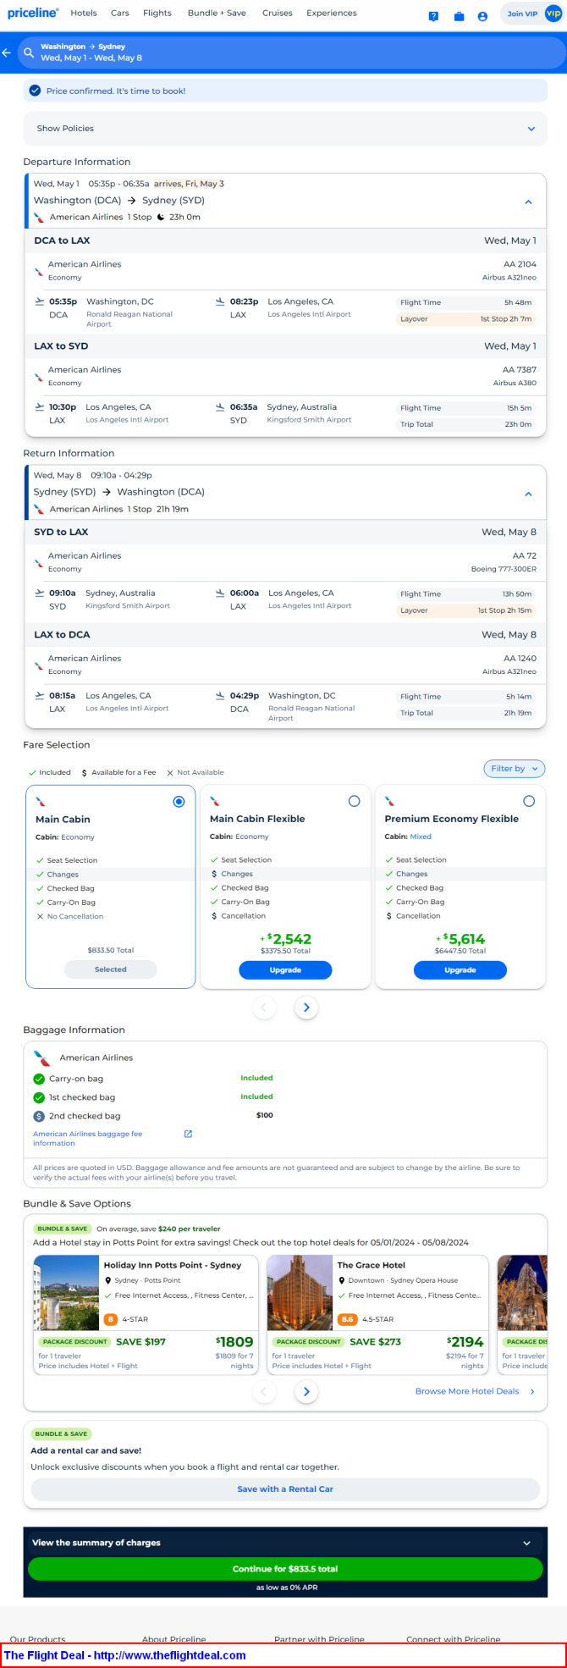567x1668 pixels.
Task: Click the 2nd checked bag dollar icon
Action: pos(39,1116)
